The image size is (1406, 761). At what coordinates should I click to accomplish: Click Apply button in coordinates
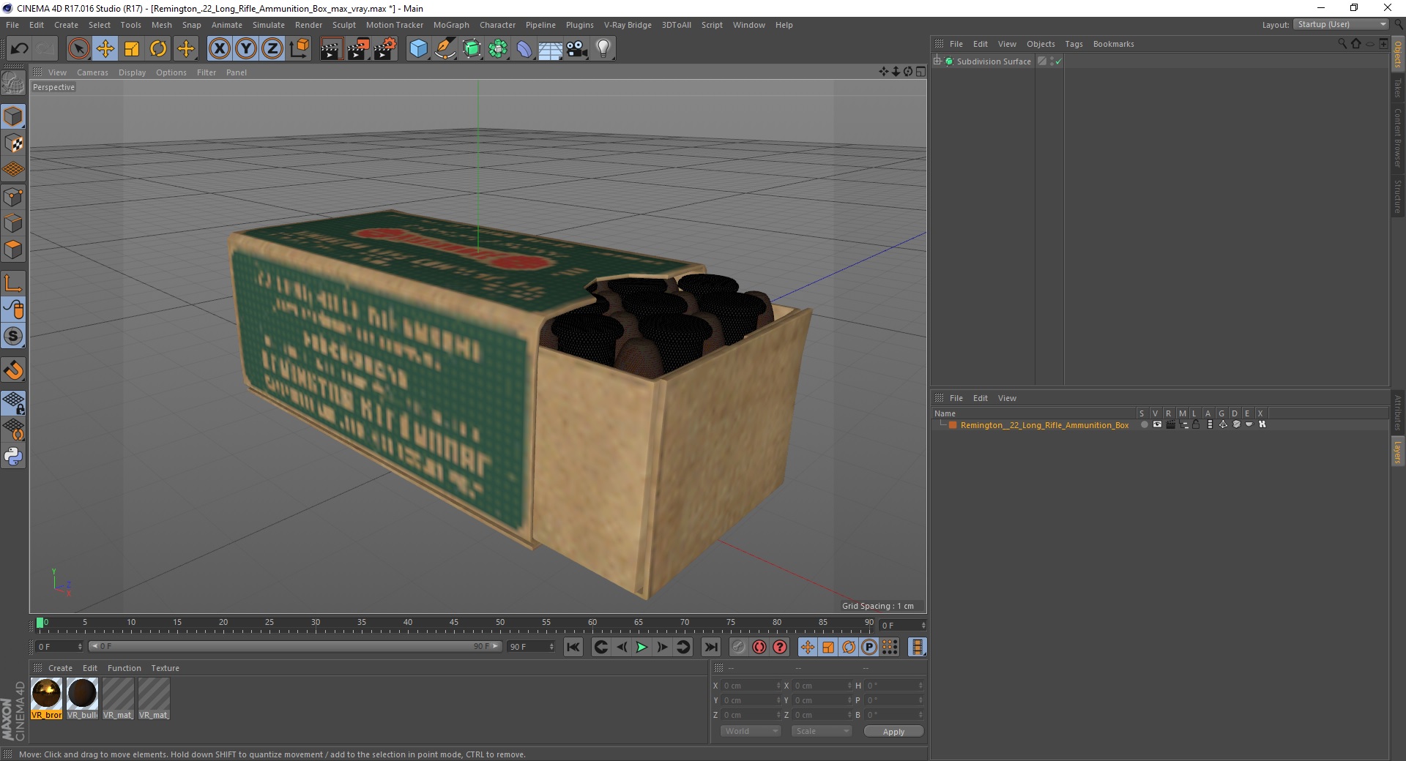893,731
